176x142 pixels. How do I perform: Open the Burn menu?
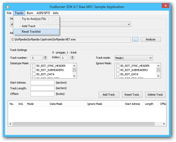click(30, 13)
